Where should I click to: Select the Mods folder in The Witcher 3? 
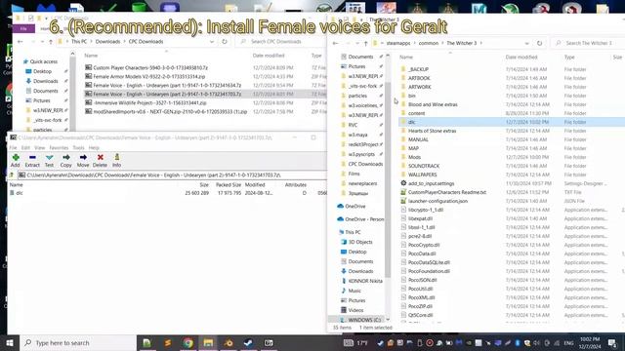tap(414, 157)
